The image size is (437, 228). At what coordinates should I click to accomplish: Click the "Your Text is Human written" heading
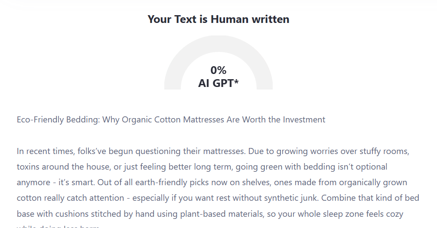coord(218,19)
